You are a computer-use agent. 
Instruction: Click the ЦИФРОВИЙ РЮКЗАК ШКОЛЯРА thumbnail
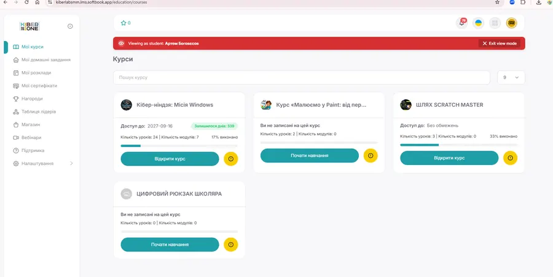(x=126, y=194)
